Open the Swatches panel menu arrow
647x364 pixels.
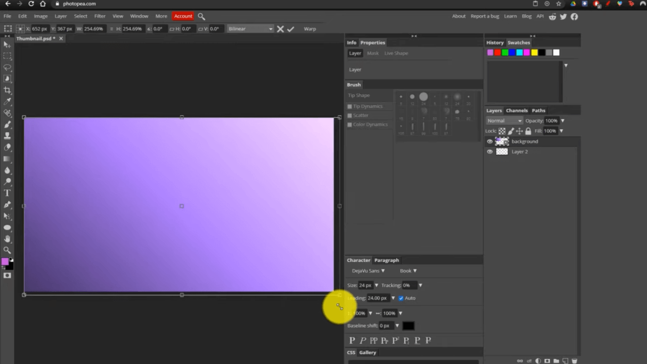[x=566, y=65]
